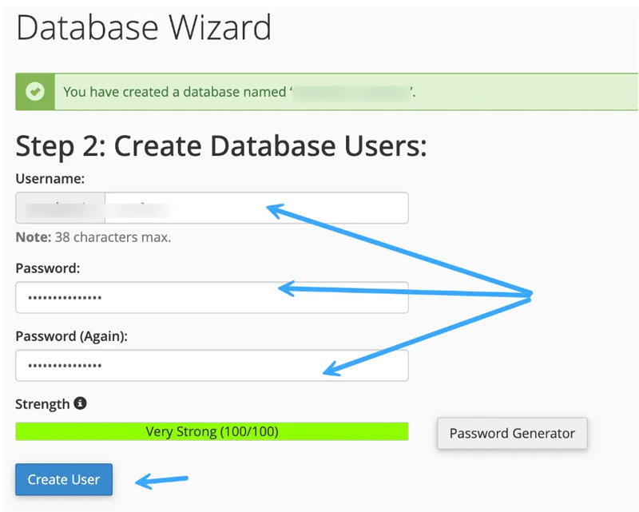Click the Password label
Viewport: 639px width, 512px height.
pos(47,268)
